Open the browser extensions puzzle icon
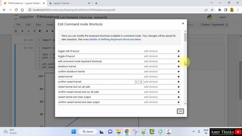 219,10
